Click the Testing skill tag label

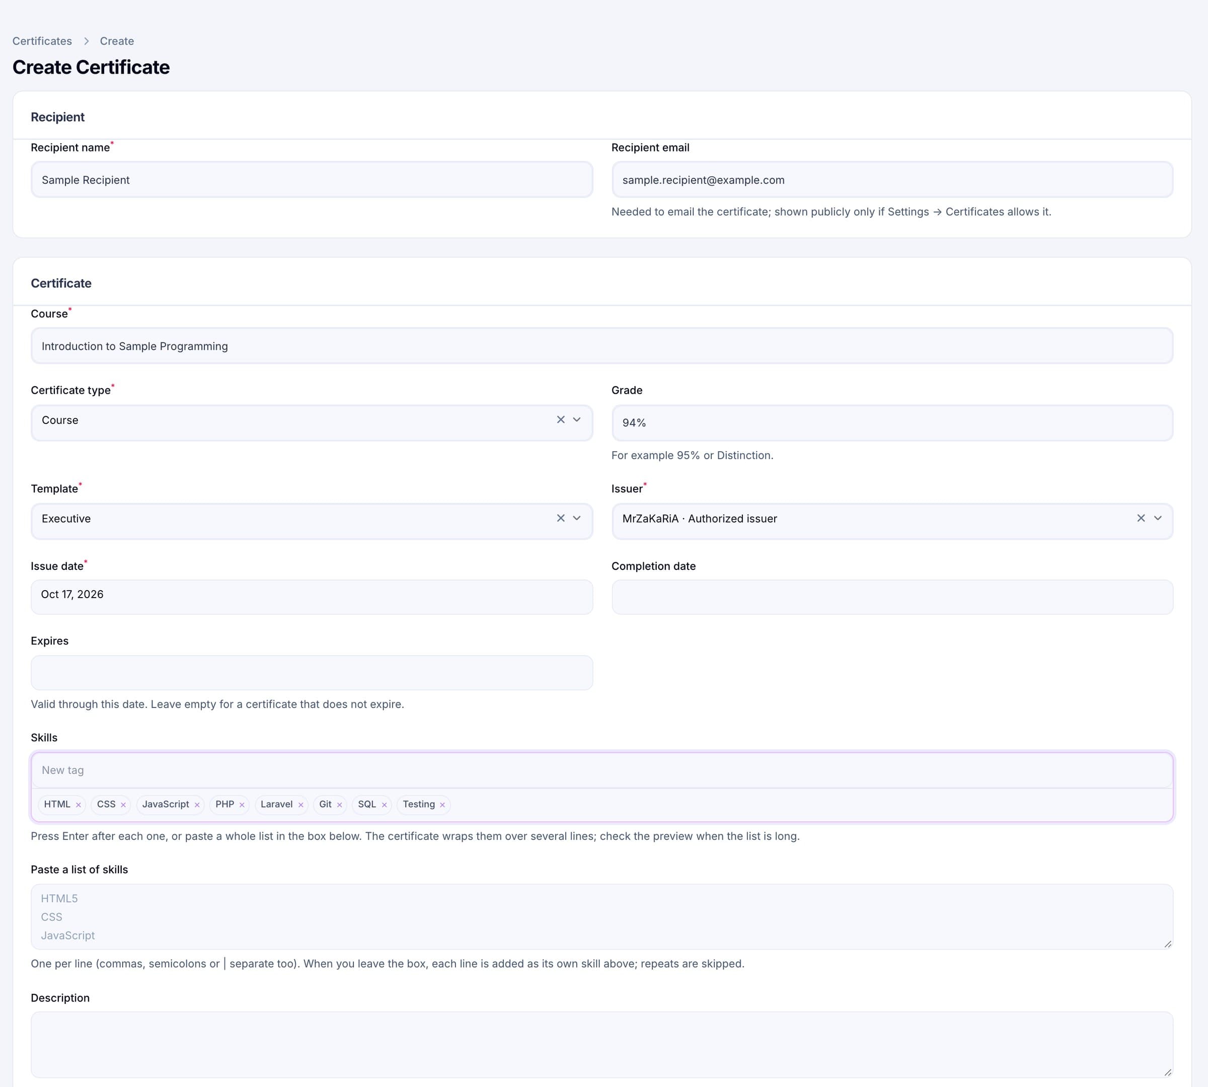(419, 805)
